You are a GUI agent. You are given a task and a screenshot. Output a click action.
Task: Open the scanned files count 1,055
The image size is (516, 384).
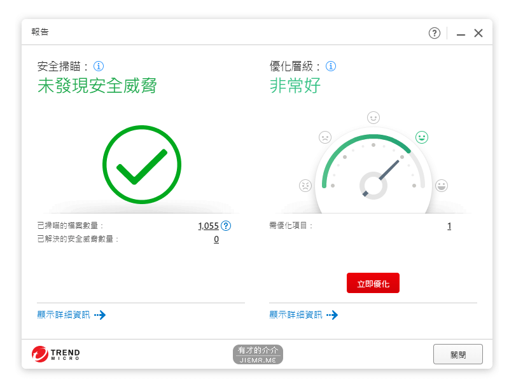point(208,226)
